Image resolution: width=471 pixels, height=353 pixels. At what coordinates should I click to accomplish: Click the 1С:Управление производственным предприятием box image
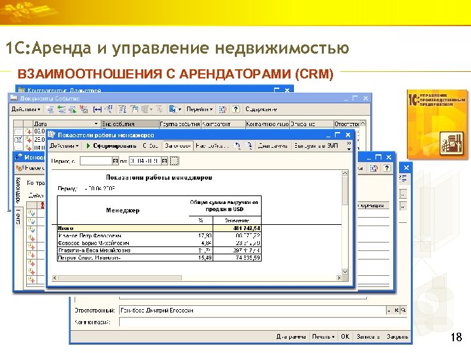pyautogui.click(x=438, y=124)
